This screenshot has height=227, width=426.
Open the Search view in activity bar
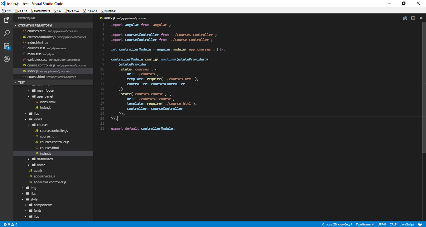click(7, 33)
